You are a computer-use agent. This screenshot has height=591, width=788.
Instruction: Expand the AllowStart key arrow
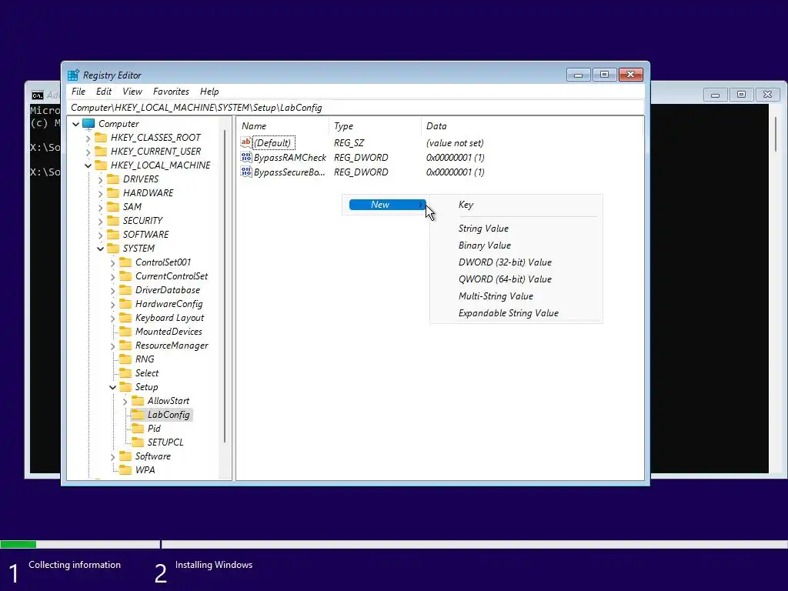125,401
